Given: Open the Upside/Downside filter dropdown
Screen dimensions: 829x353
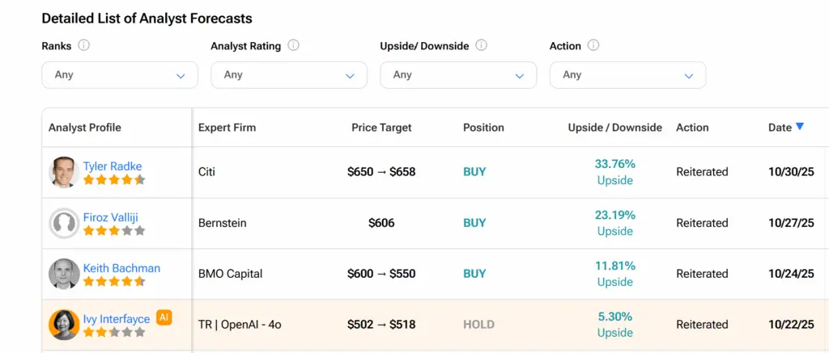Looking at the screenshot, I should (x=458, y=75).
